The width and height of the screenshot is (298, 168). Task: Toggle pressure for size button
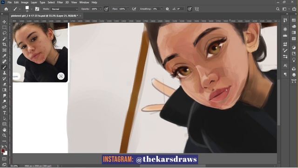pyautogui.click(x=190, y=9)
